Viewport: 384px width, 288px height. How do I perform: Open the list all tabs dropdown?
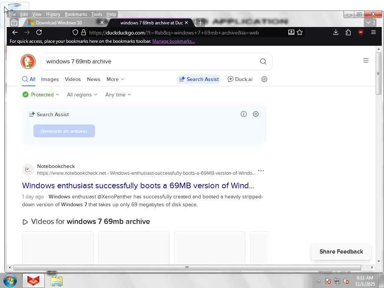370,23
